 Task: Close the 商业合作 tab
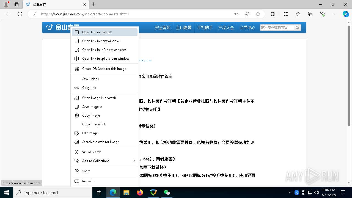pyautogui.click(x=84, y=4)
